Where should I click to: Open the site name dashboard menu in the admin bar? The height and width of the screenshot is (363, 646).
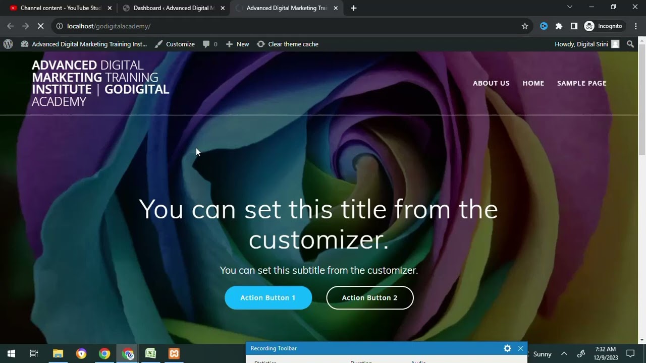[x=84, y=44]
